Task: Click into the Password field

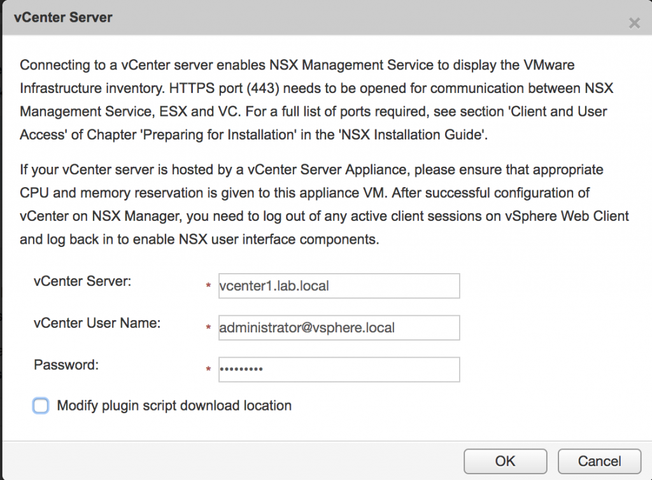Action: [339, 369]
